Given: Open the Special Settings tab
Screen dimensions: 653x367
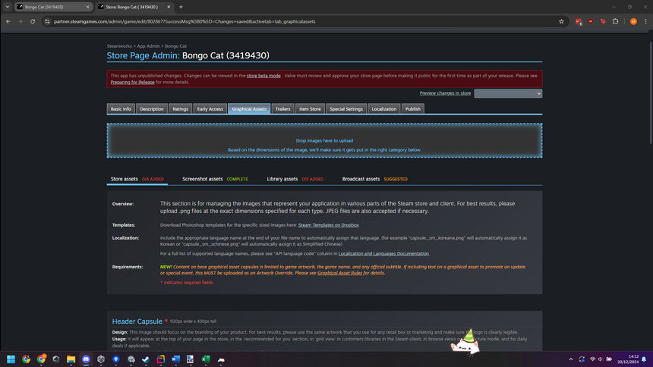Looking at the screenshot, I should (346, 109).
